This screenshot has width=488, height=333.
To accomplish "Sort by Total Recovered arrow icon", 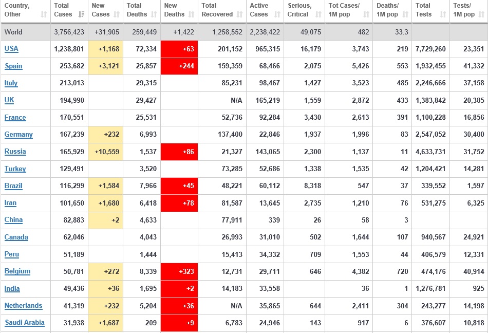I will click(x=239, y=14).
